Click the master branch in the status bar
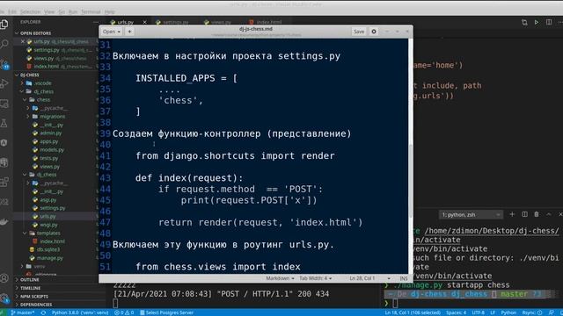Image resolution: width=563 pixels, height=316 pixels. point(22,312)
